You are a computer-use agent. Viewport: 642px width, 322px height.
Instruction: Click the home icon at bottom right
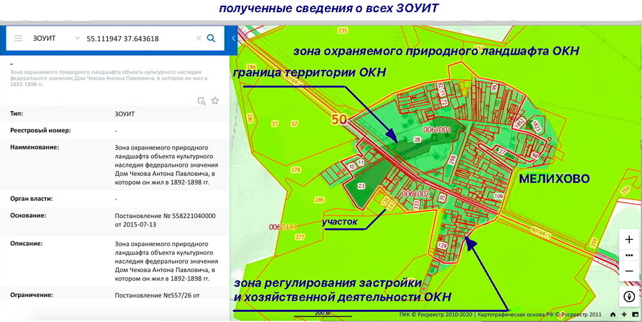[613, 314]
